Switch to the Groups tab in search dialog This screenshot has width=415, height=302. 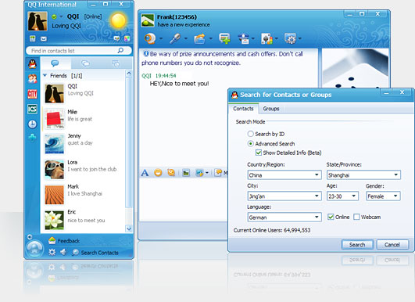(x=271, y=109)
